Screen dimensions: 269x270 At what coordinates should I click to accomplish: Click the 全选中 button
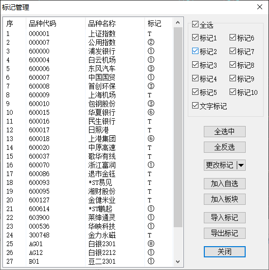(x=225, y=132)
